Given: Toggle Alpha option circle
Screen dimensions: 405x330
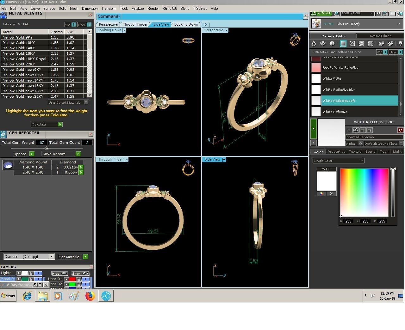Looking at the screenshot, I should click(x=360, y=144).
